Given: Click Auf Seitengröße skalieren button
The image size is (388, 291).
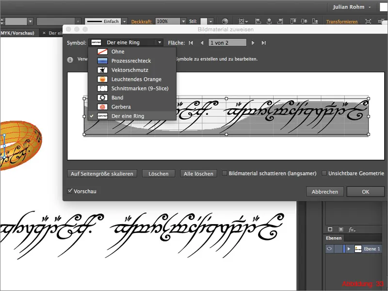Looking at the screenshot, I should click(102, 174).
